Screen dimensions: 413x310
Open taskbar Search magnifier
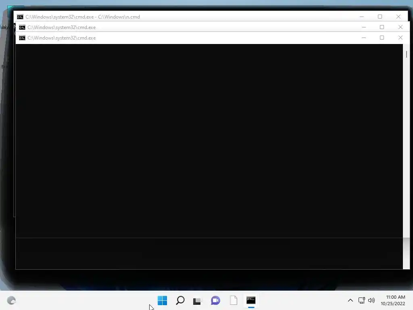pos(180,300)
